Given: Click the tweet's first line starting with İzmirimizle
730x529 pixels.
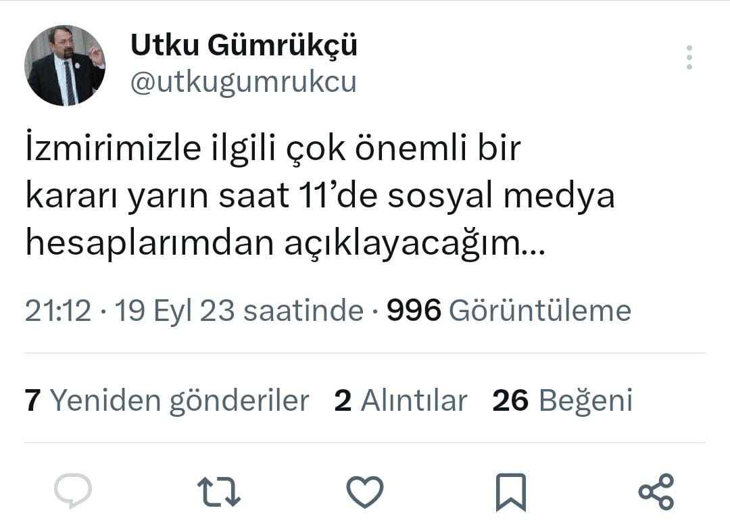Looking at the screenshot, I should point(273,149).
